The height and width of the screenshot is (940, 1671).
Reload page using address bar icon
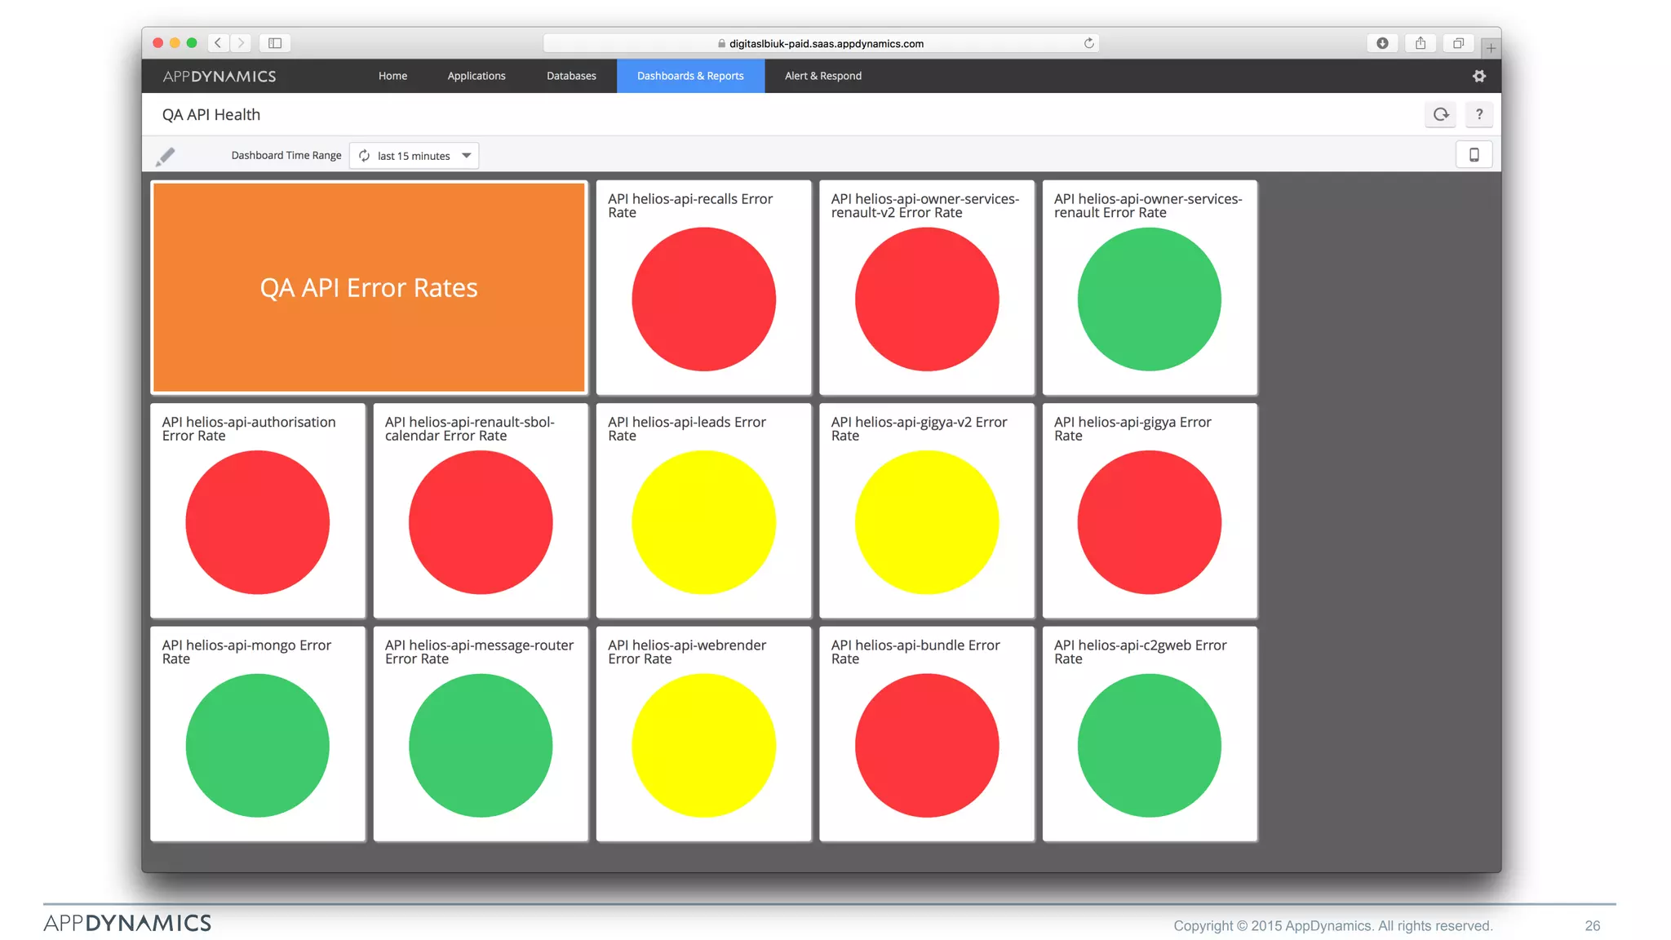1088,43
